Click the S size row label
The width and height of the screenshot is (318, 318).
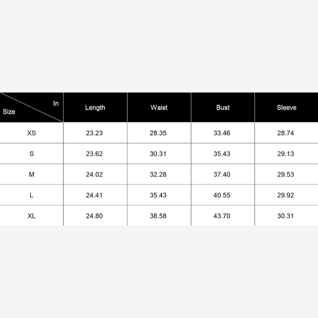32,154
